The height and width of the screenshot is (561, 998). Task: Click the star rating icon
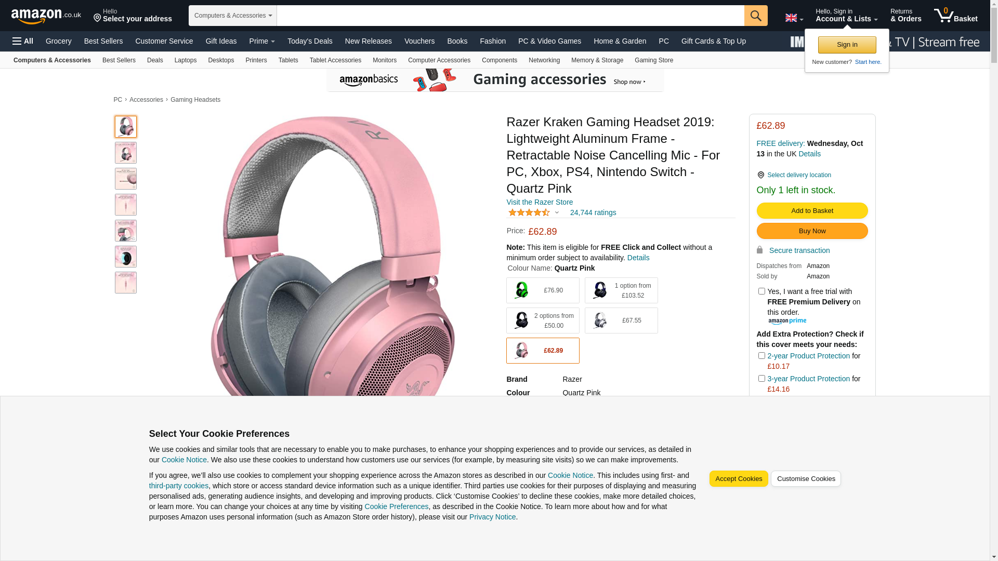coord(529,212)
